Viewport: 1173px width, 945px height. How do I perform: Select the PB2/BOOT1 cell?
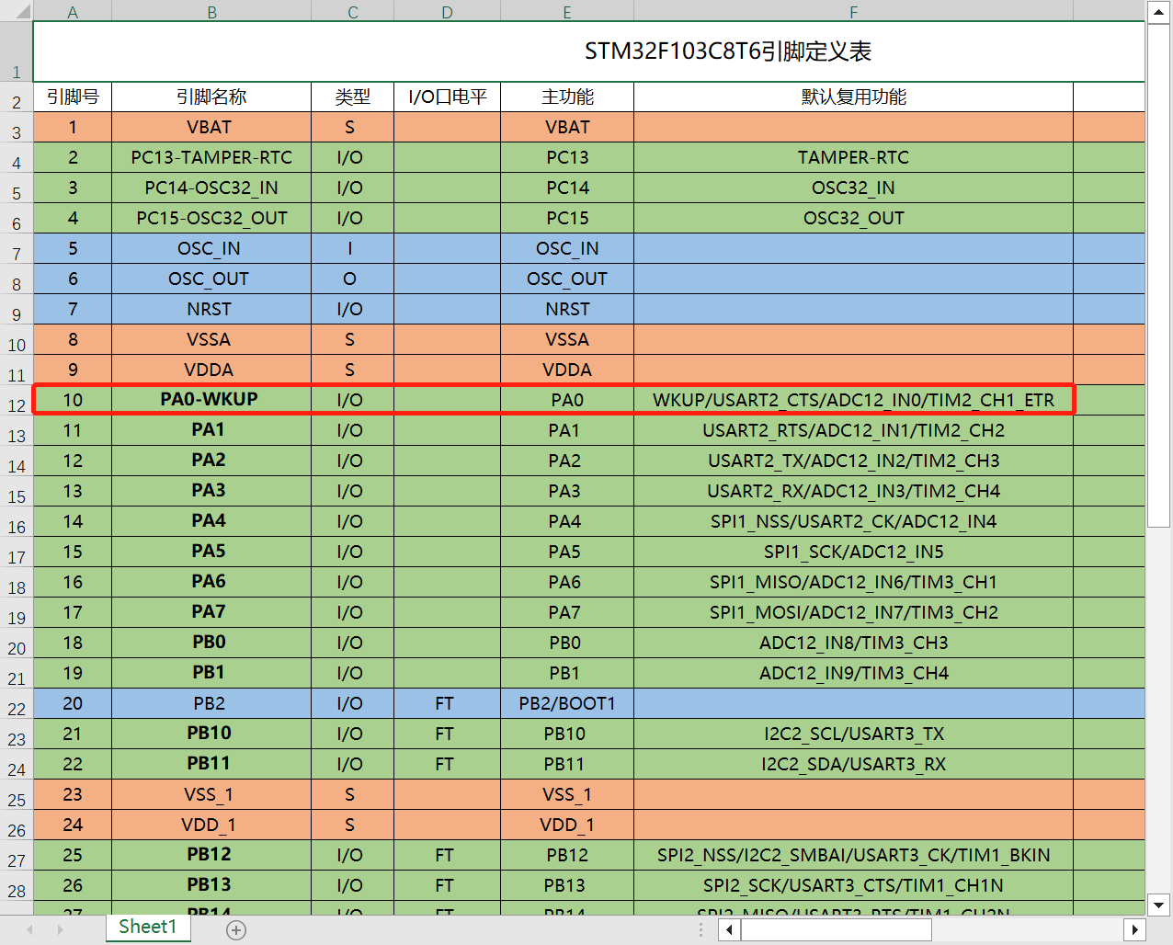[567, 703]
